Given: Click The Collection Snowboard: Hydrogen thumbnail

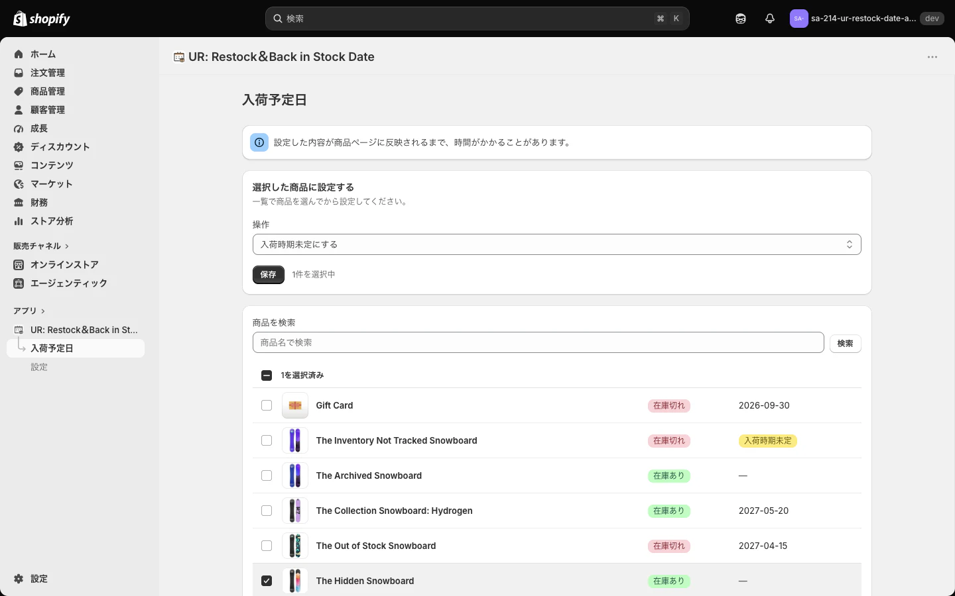Looking at the screenshot, I should (295, 511).
